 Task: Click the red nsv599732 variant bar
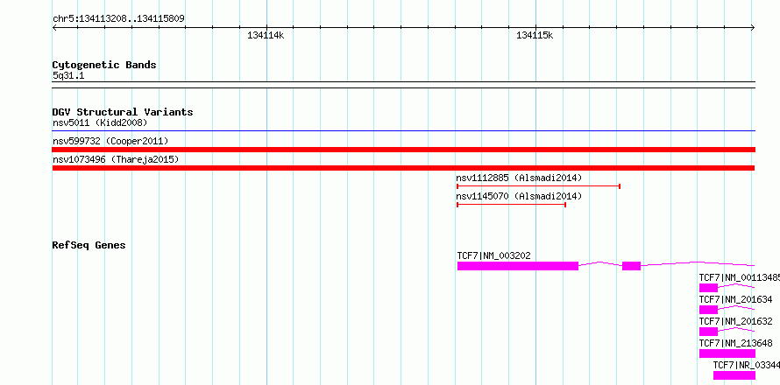point(403,150)
